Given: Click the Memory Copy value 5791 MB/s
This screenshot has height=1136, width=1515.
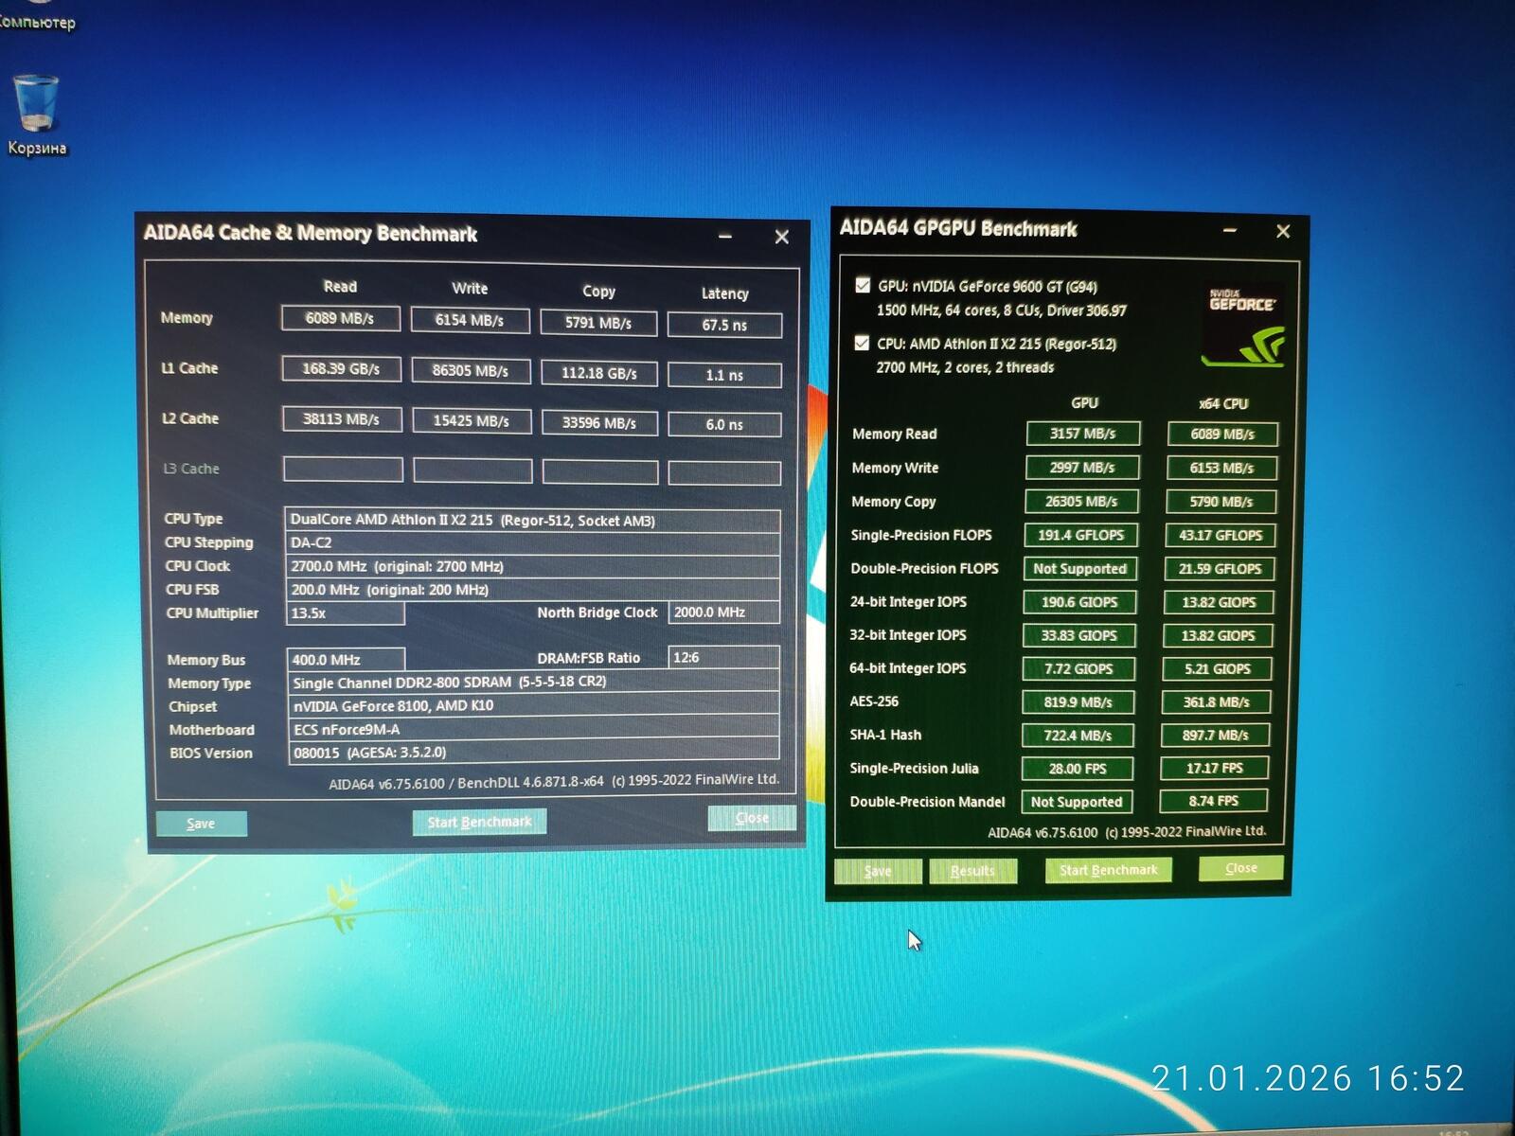Looking at the screenshot, I should click(x=598, y=323).
